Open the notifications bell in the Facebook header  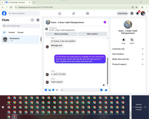(137, 13)
